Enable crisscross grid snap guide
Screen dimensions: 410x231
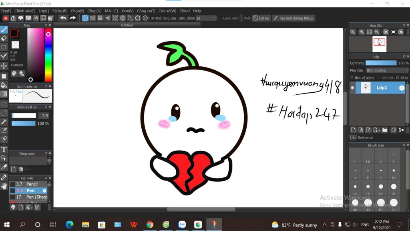point(100,18)
